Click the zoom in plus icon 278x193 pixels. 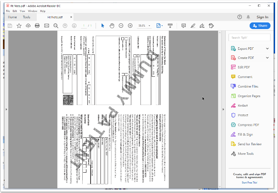[130, 26]
